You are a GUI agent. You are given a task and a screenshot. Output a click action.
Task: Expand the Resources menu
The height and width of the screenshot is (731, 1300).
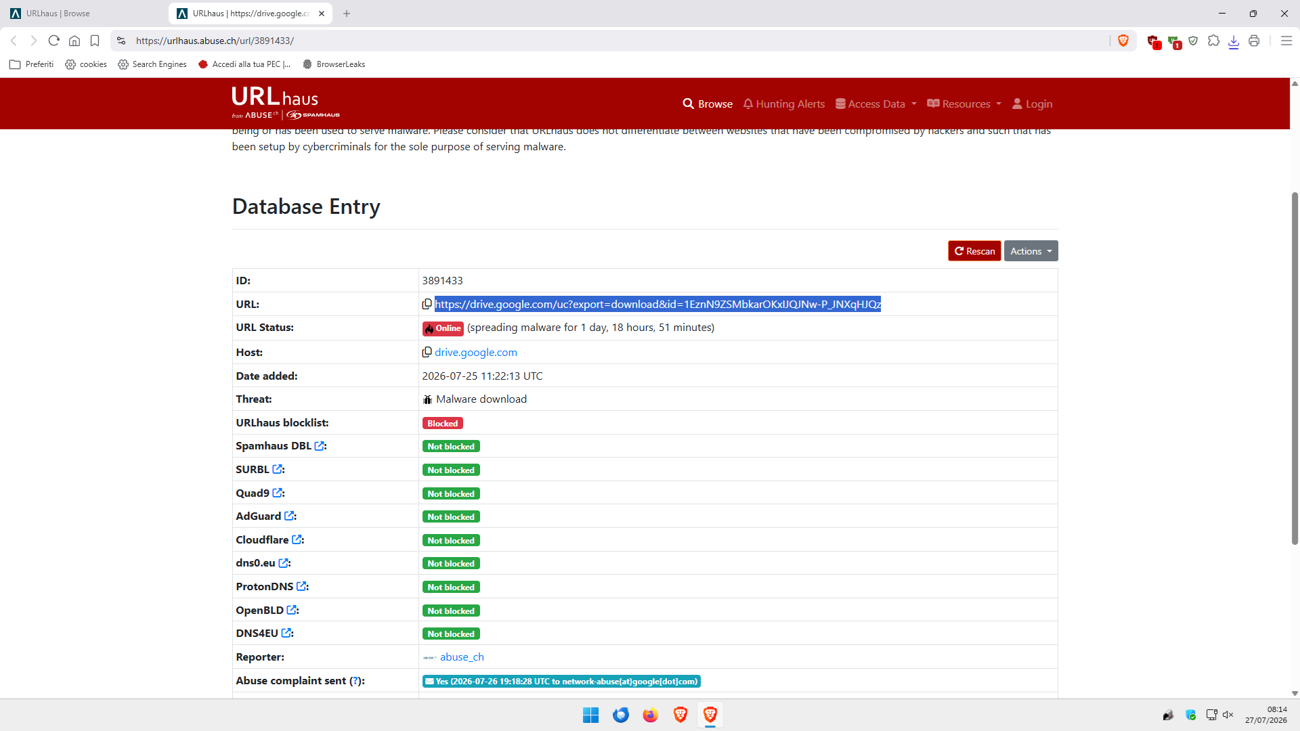click(x=964, y=104)
